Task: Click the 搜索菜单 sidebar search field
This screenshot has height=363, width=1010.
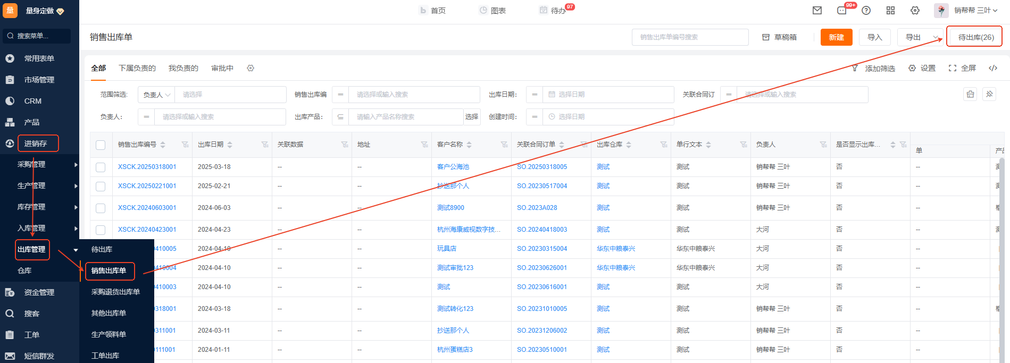Action: tap(37, 36)
